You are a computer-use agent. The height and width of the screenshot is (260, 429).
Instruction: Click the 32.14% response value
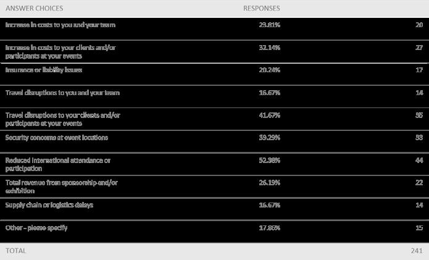point(270,48)
